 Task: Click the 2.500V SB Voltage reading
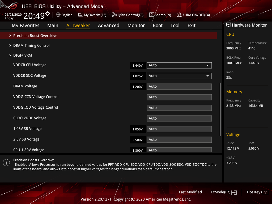(138, 140)
